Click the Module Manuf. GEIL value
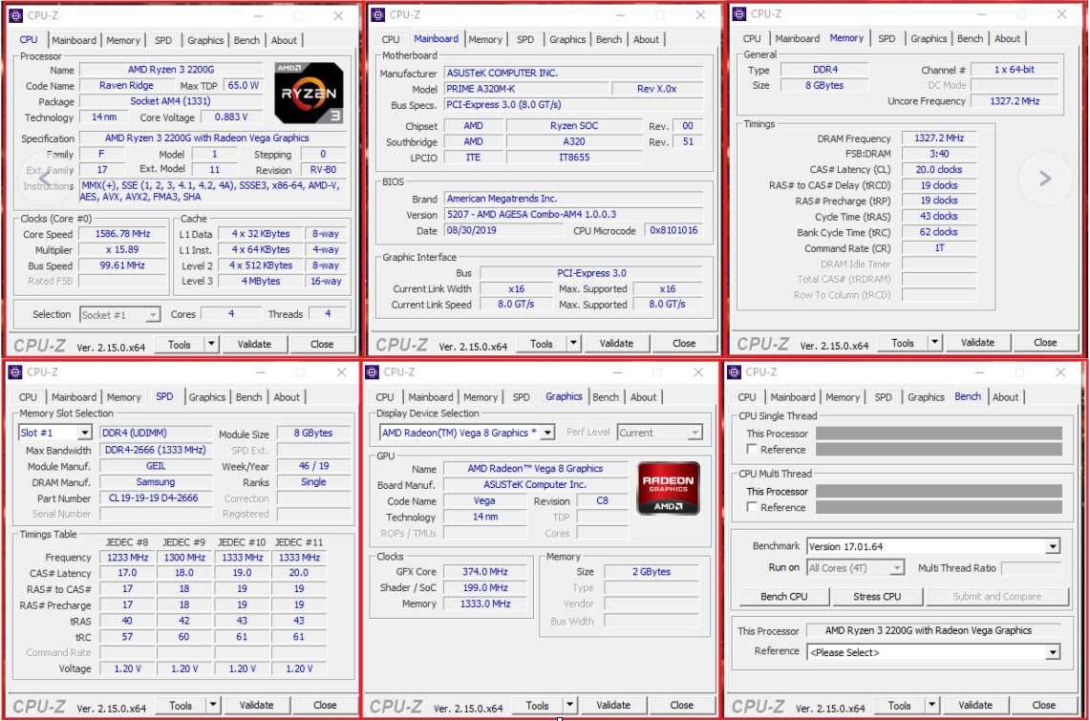 click(156, 466)
